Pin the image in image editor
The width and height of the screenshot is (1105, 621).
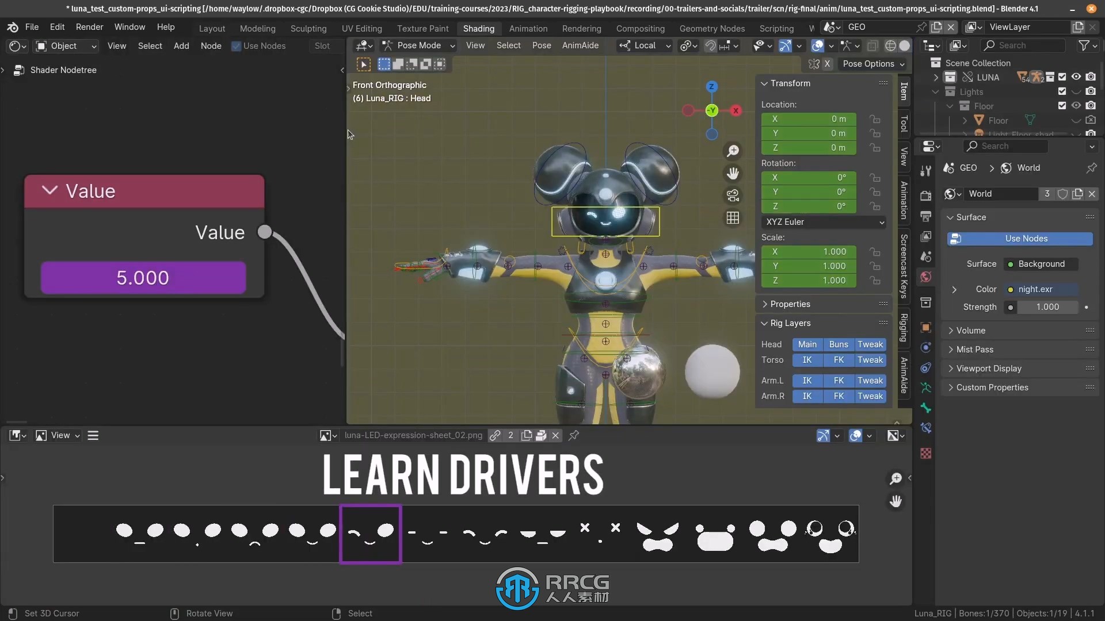pyautogui.click(x=574, y=435)
